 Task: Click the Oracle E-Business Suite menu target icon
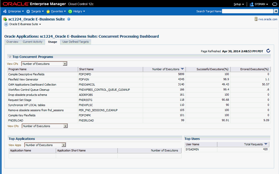point(6,24)
